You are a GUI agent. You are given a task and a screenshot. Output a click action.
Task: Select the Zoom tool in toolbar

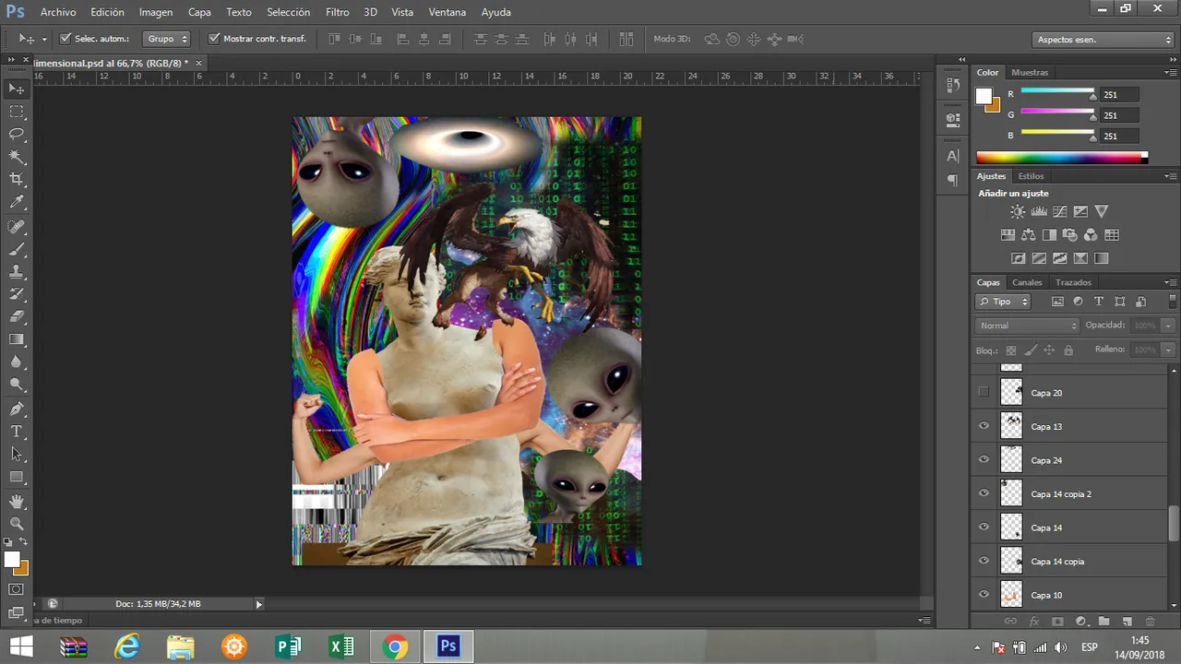coord(17,524)
